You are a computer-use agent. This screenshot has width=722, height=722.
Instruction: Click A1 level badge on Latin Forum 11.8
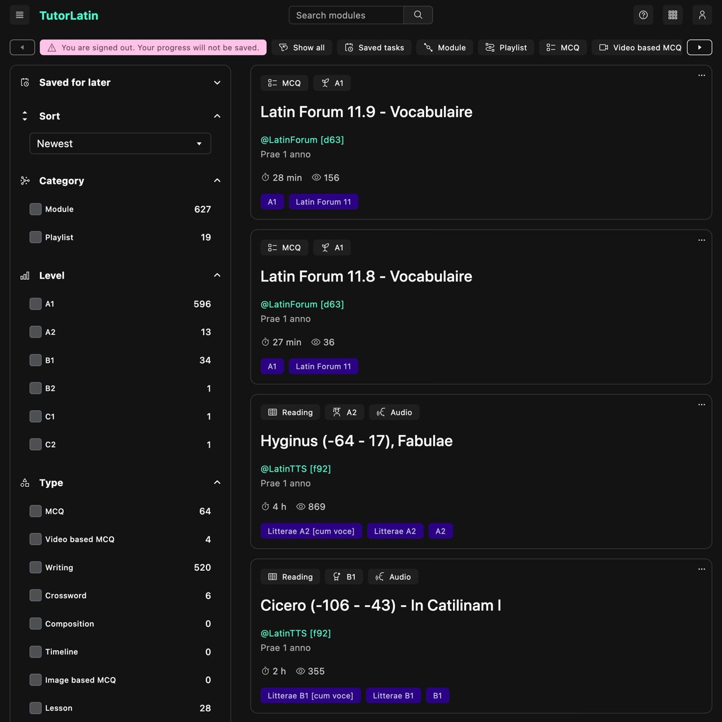pyautogui.click(x=332, y=248)
